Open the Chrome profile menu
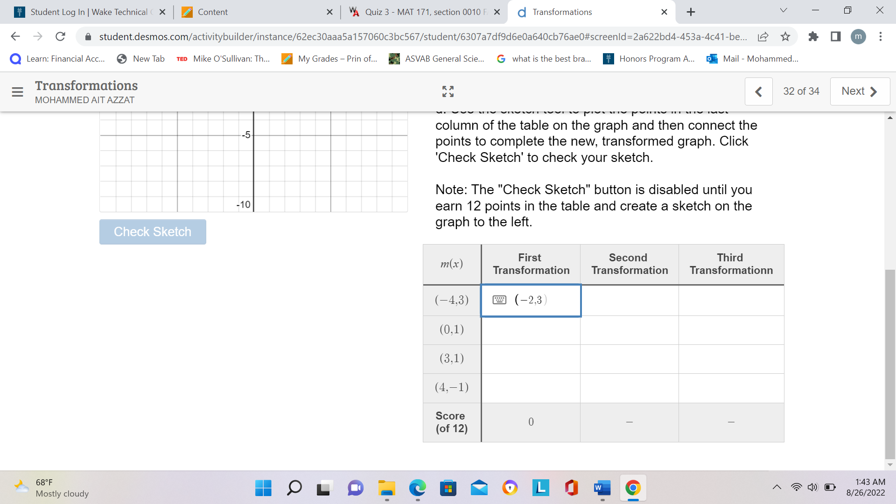Screen dimensions: 896x504 point(859,36)
